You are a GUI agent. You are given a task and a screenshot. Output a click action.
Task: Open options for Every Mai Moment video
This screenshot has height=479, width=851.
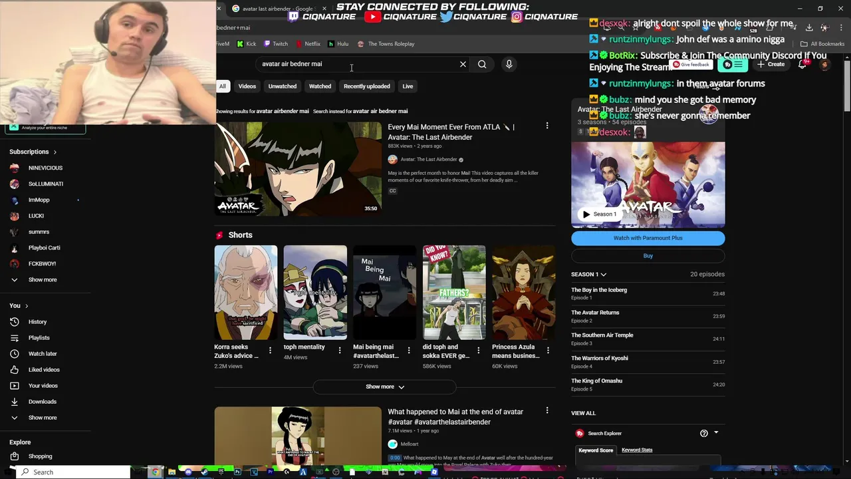point(547,126)
